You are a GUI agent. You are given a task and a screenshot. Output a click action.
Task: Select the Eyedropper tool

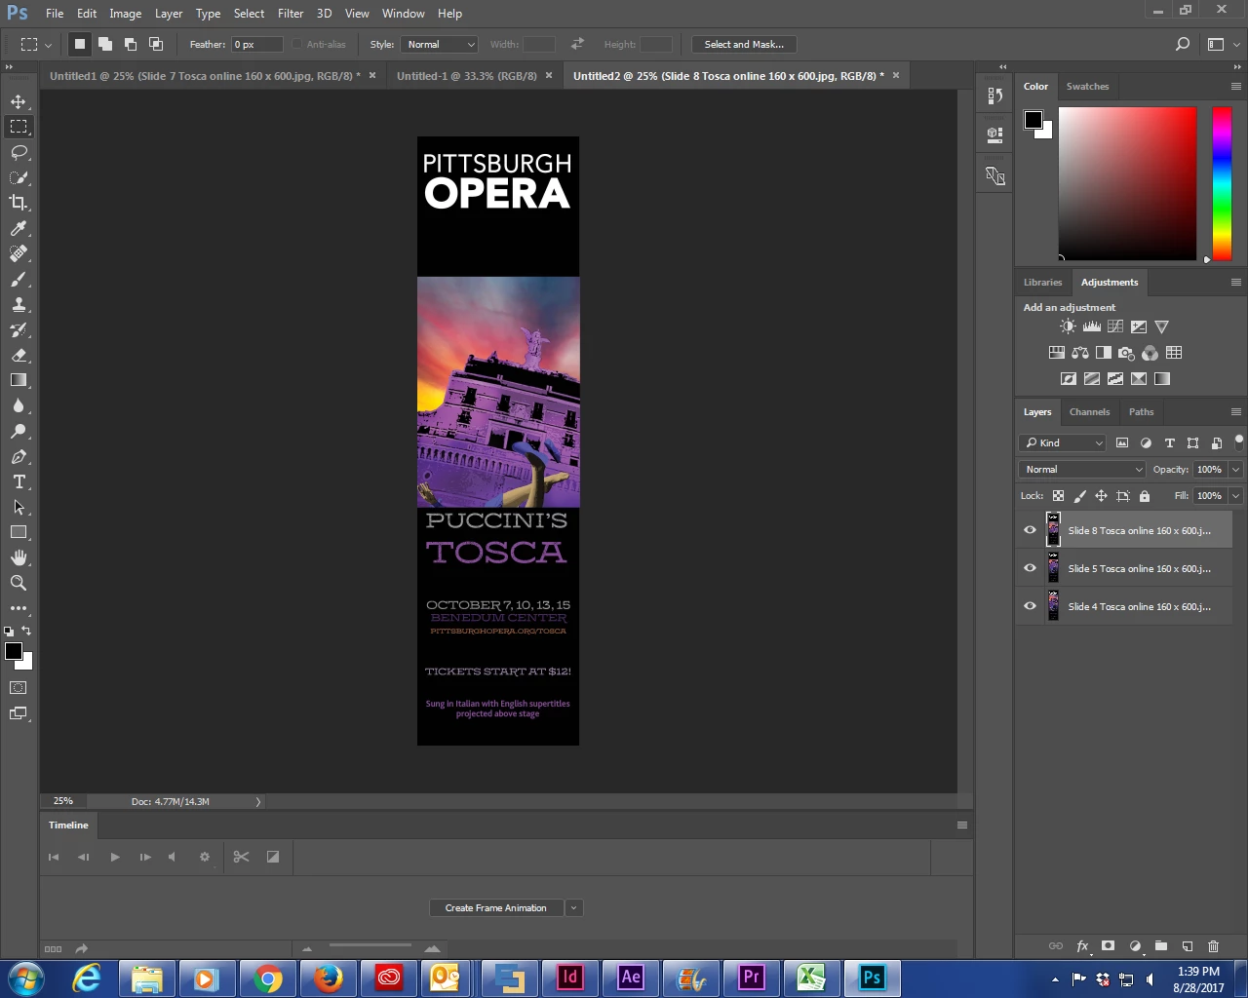tap(19, 228)
